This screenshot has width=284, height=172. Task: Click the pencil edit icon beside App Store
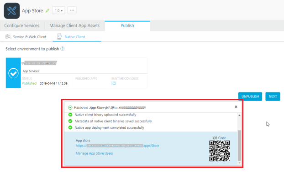click(x=47, y=10)
